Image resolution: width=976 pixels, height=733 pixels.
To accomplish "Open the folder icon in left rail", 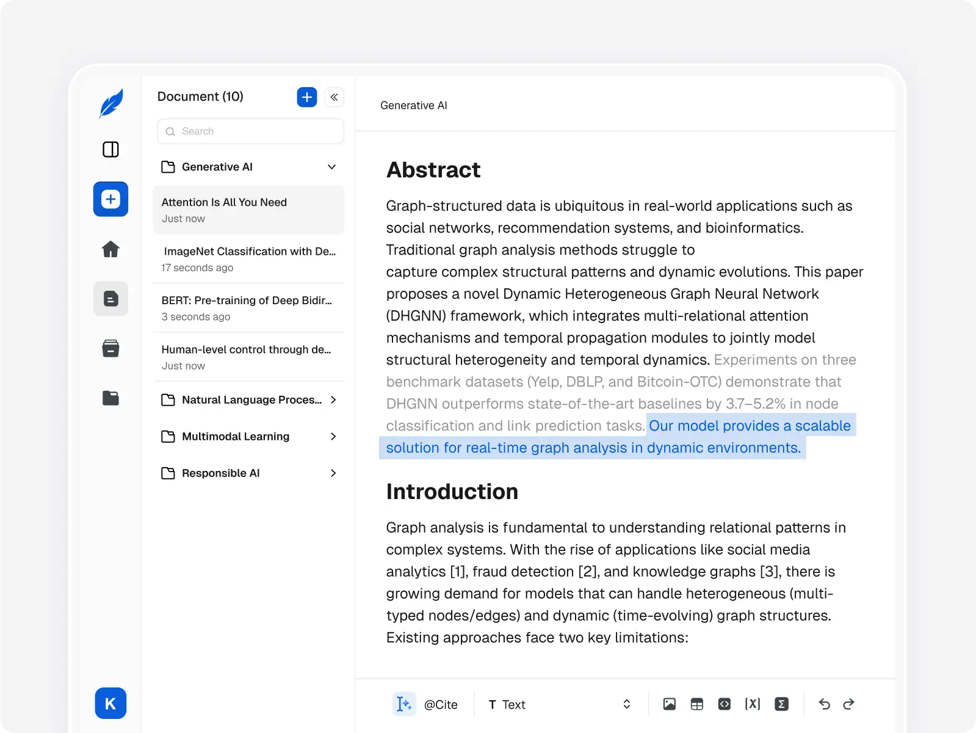I will [x=110, y=398].
